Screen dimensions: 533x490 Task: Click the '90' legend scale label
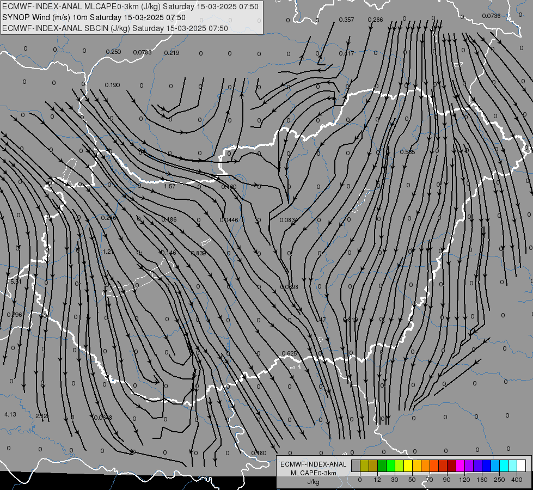pos(446,480)
